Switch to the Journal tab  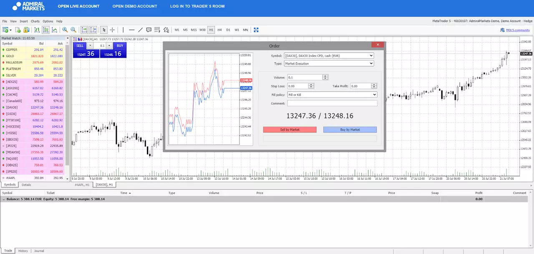pos(39,251)
